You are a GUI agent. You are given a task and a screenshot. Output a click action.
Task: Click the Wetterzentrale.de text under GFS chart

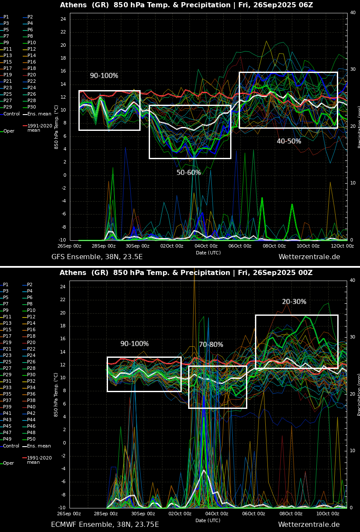[x=309, y=257]
